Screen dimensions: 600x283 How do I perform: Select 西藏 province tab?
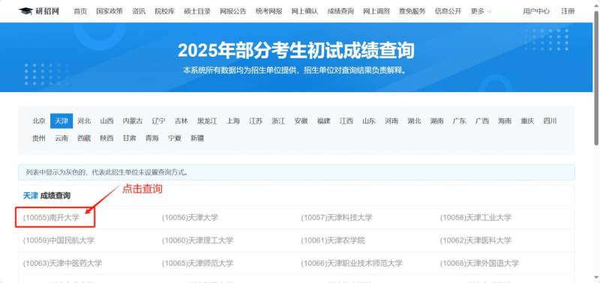click(x=84, y=139)
